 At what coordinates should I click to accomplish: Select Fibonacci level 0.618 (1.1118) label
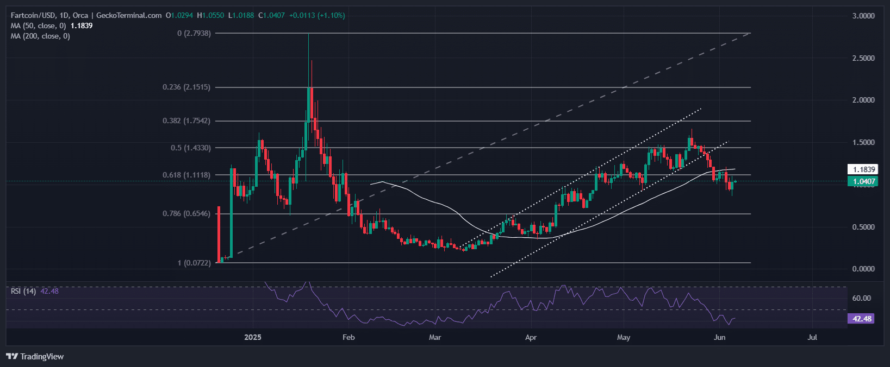pos(186,175)
